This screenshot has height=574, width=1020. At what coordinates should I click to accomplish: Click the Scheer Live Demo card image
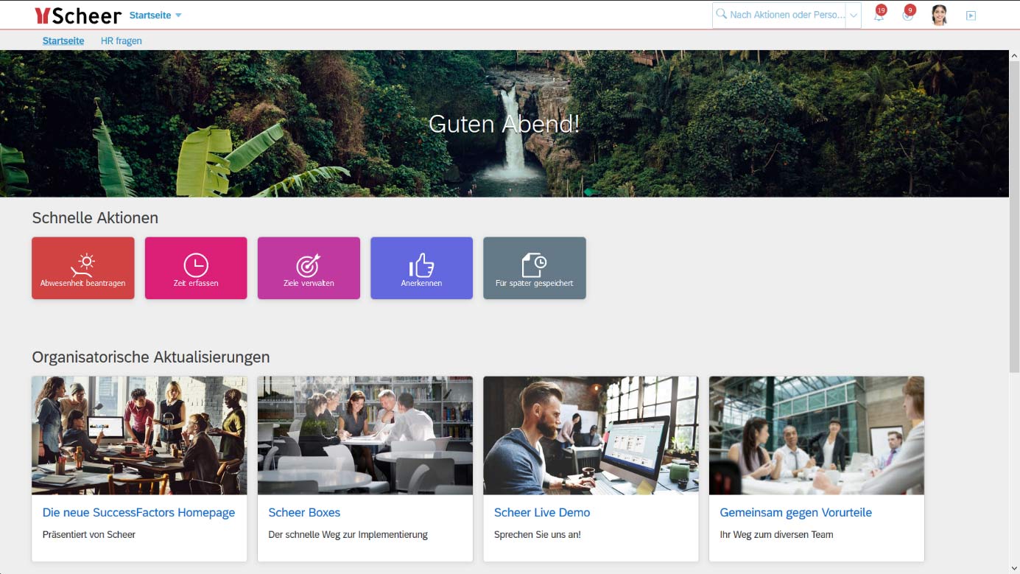click(x=591, y=435)
